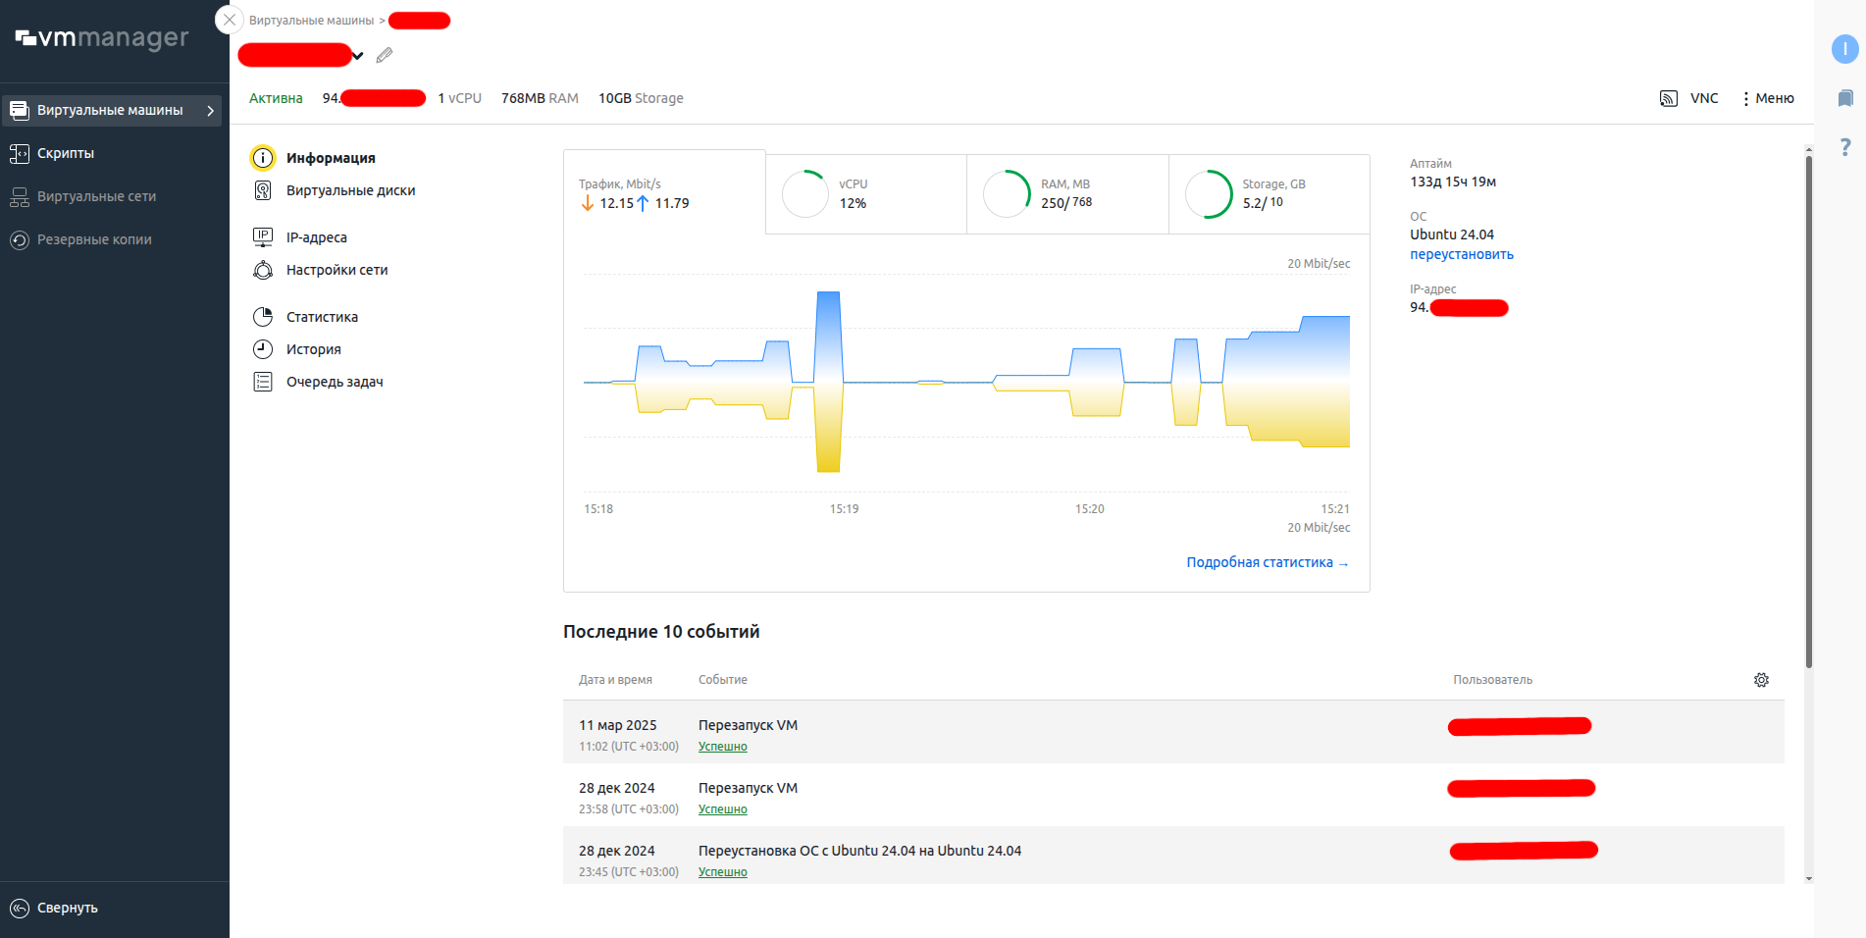Open the Меню three-dot dropdown
1866x938 pixels.
[x=1768, y=98]
